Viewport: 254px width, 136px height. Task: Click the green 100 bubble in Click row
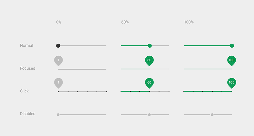click(x=232, y=83)
